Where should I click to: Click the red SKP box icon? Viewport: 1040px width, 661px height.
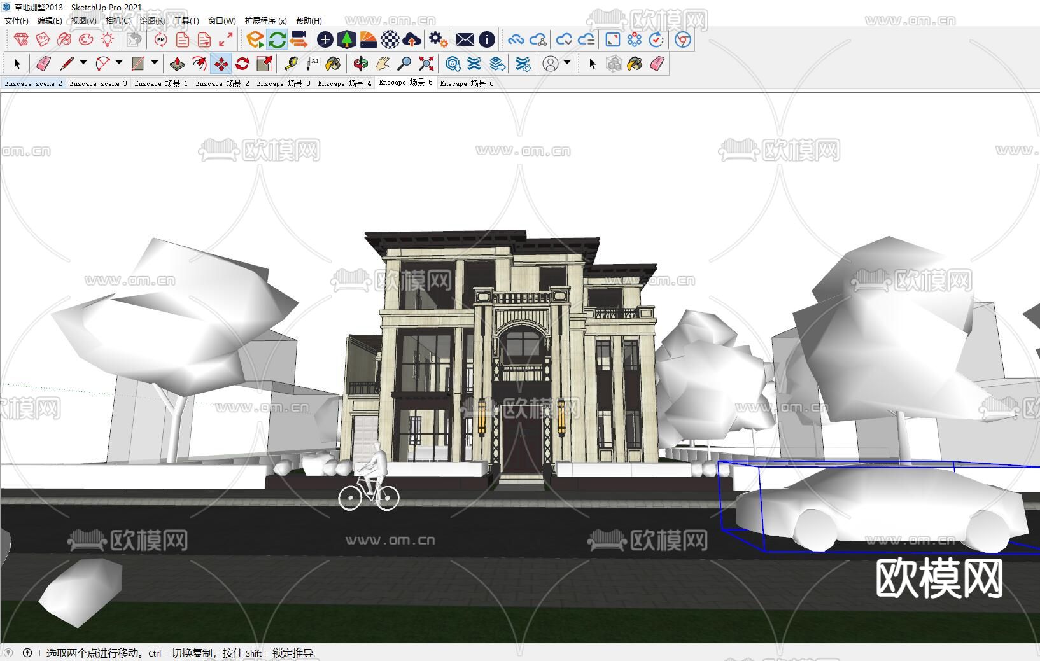(x=43, y=39)
